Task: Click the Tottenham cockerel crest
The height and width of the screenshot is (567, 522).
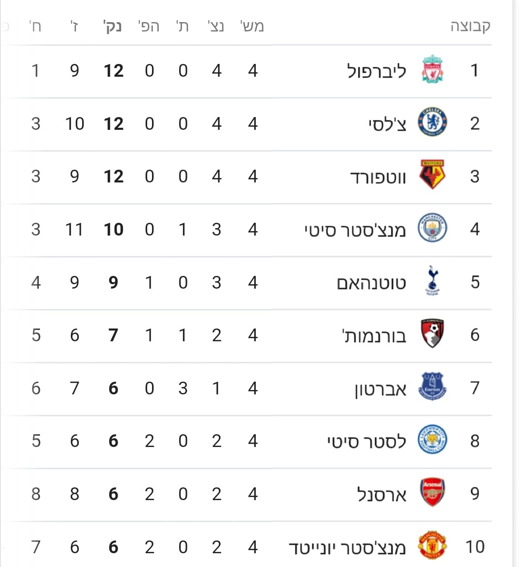Action: [x=432, y=281]
